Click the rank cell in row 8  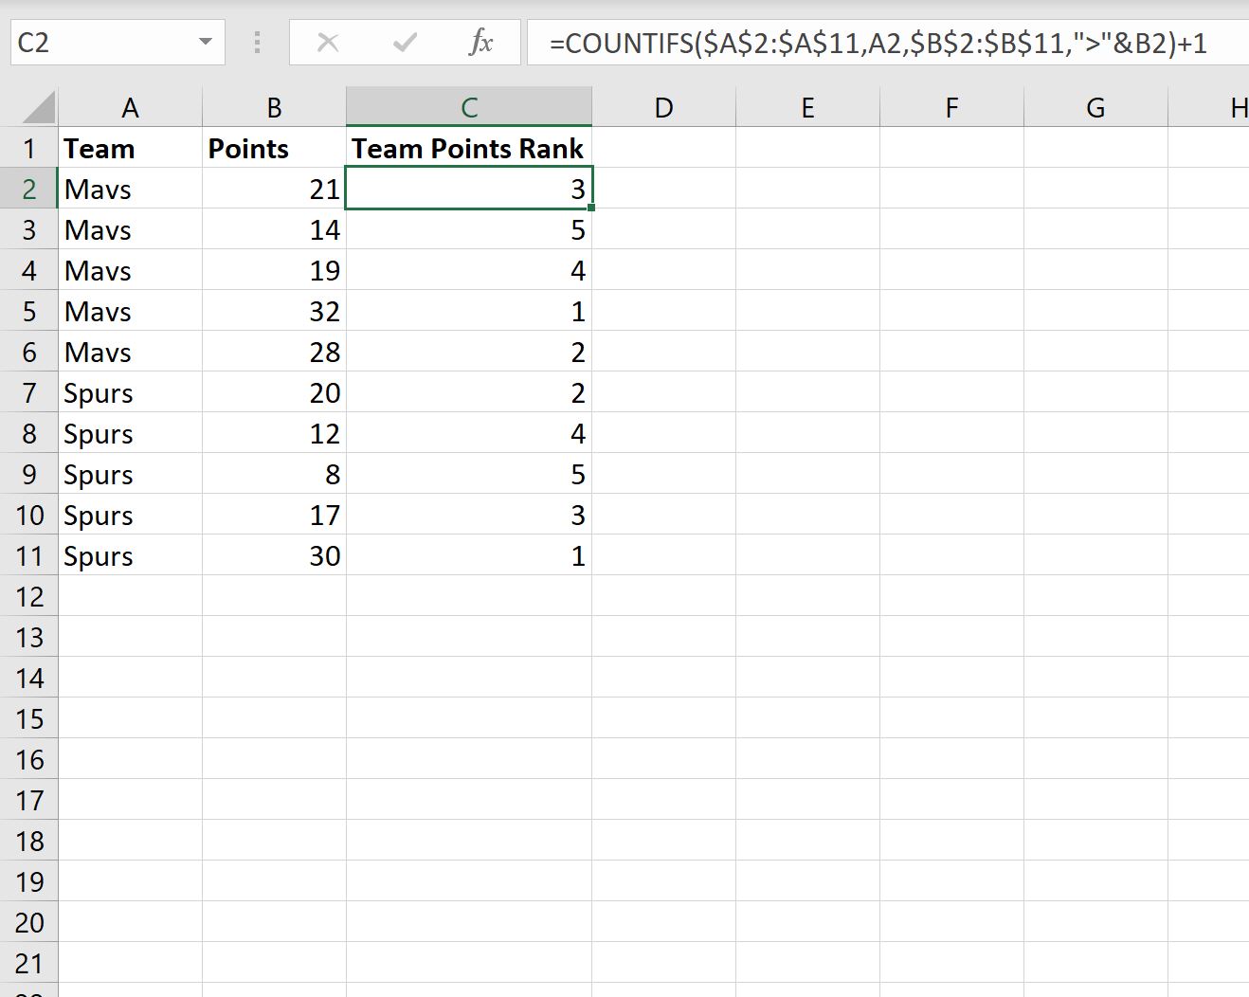click(469, 433)
